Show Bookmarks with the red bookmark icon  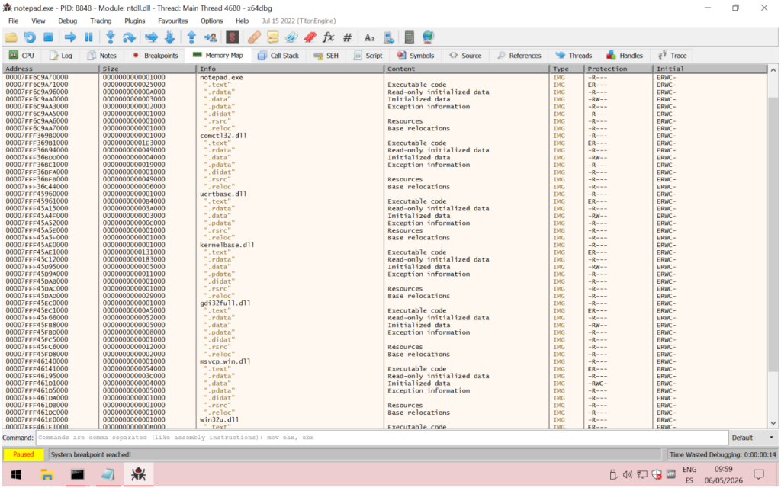[310, 37]
